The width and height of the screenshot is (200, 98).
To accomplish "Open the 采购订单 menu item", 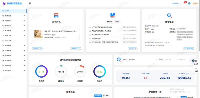I will [13, 41].
